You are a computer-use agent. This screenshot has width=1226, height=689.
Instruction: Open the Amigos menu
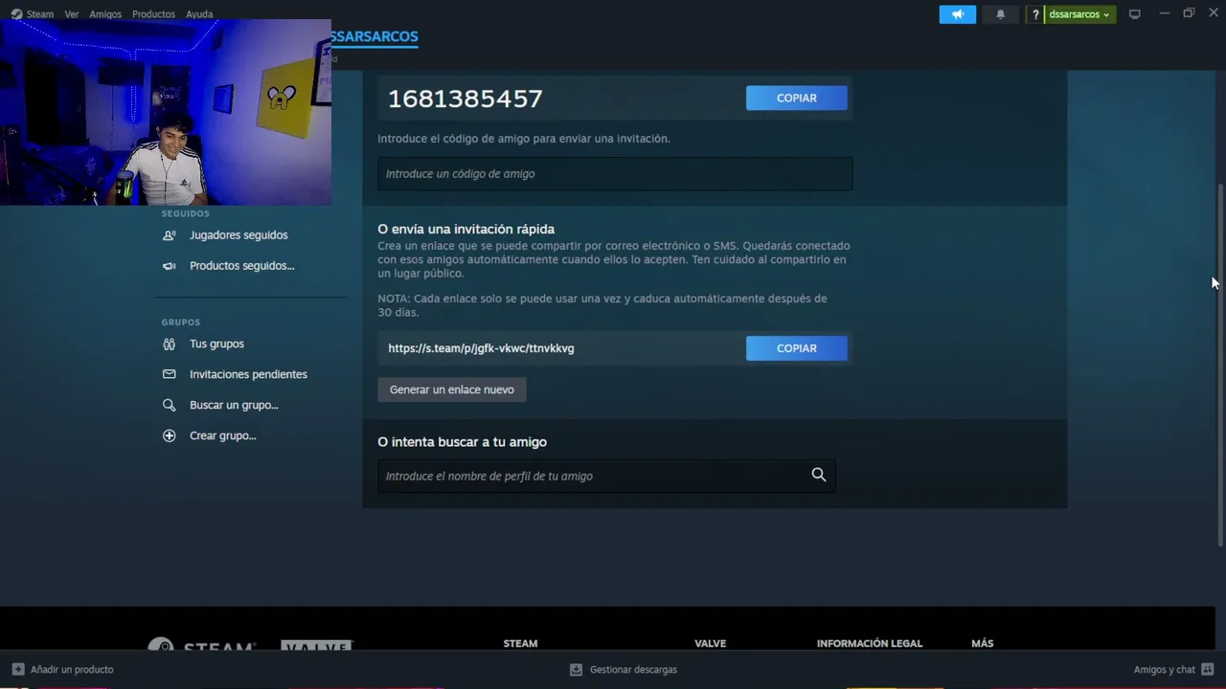tap(105, 14)
